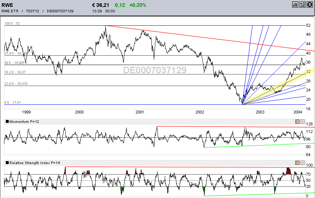315x198 pixels.
Task: Click the 2004 label on time axis
Action: coord(298,112)
